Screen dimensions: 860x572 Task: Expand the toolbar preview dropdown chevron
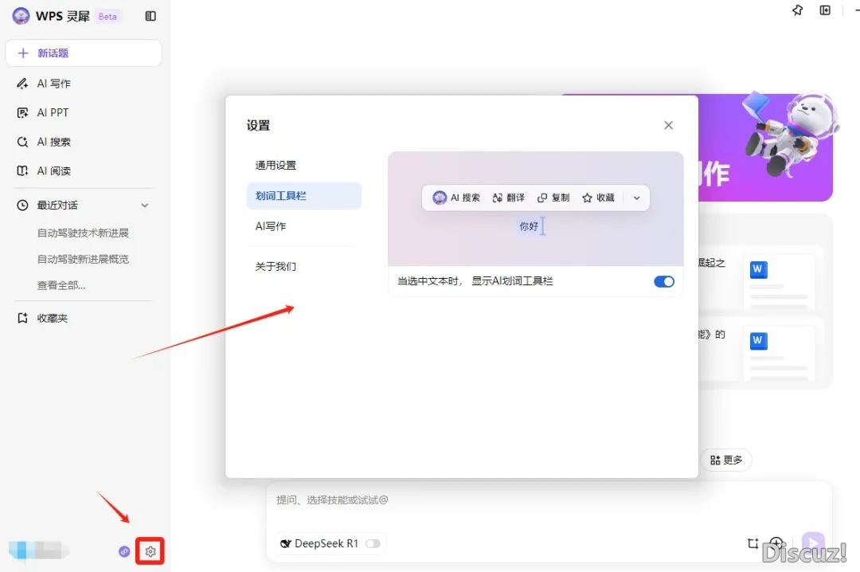coord(636,198)
